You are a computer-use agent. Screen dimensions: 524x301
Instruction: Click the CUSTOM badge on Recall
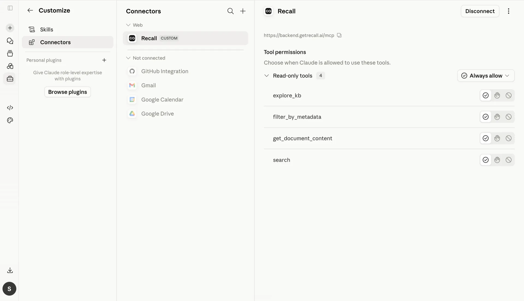pos(169,38)
